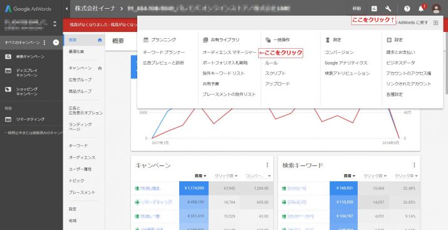448x230 pixels.
Task: Select ディスプレイ キャンペーン in left sidebar
Action: coord(26,73)
